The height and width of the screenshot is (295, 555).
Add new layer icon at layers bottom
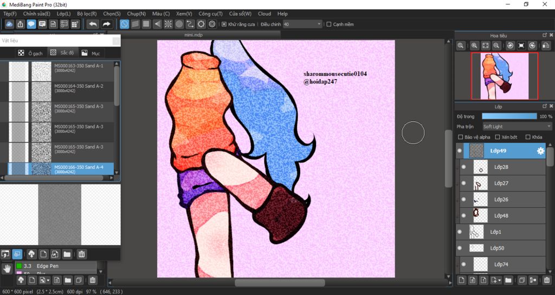click(x=462, y=280)
